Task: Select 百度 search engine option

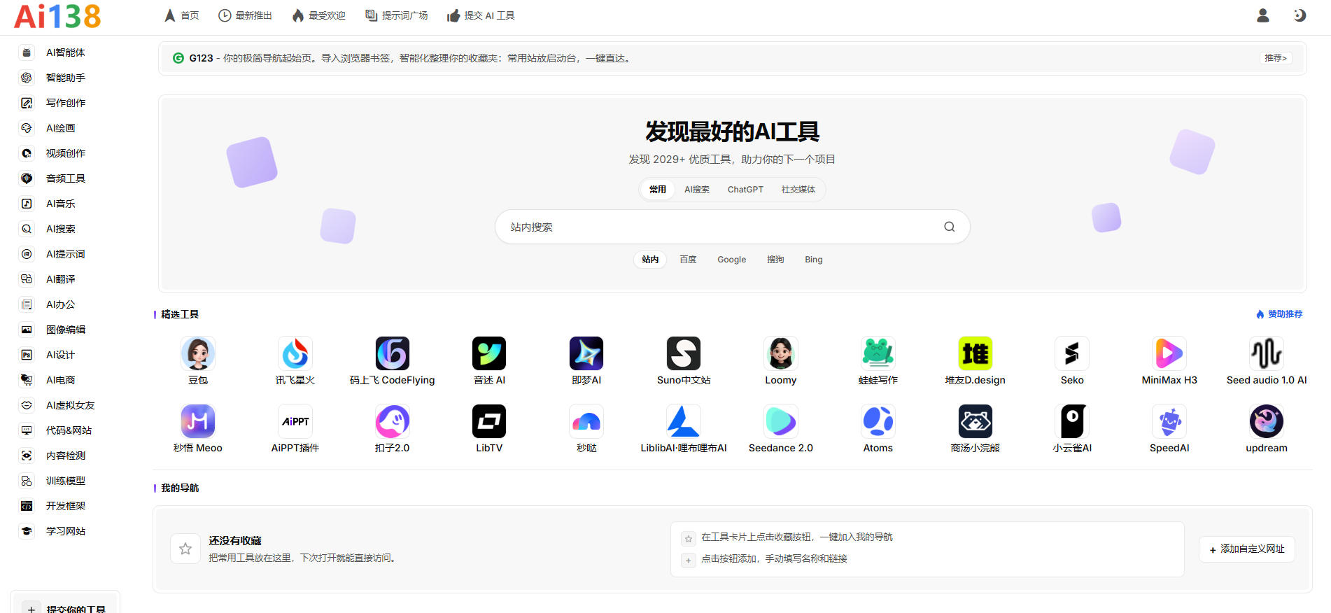Action: 688,260
